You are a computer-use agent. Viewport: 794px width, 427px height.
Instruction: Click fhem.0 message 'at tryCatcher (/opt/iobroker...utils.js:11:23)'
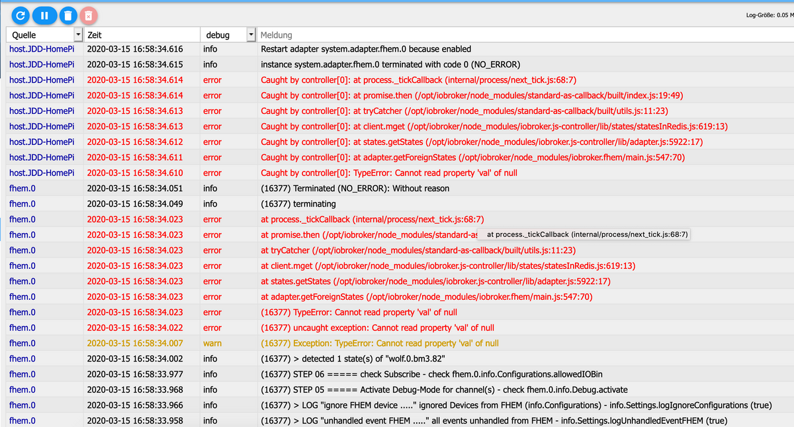pos(418,250)
